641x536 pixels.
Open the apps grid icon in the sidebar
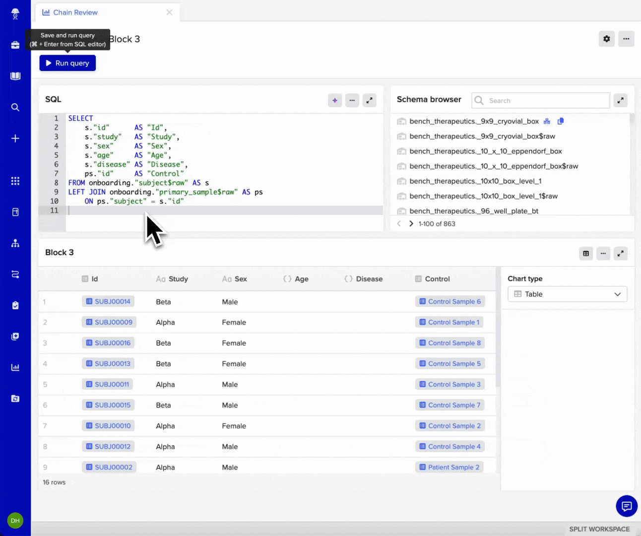[x=15, y=181]
